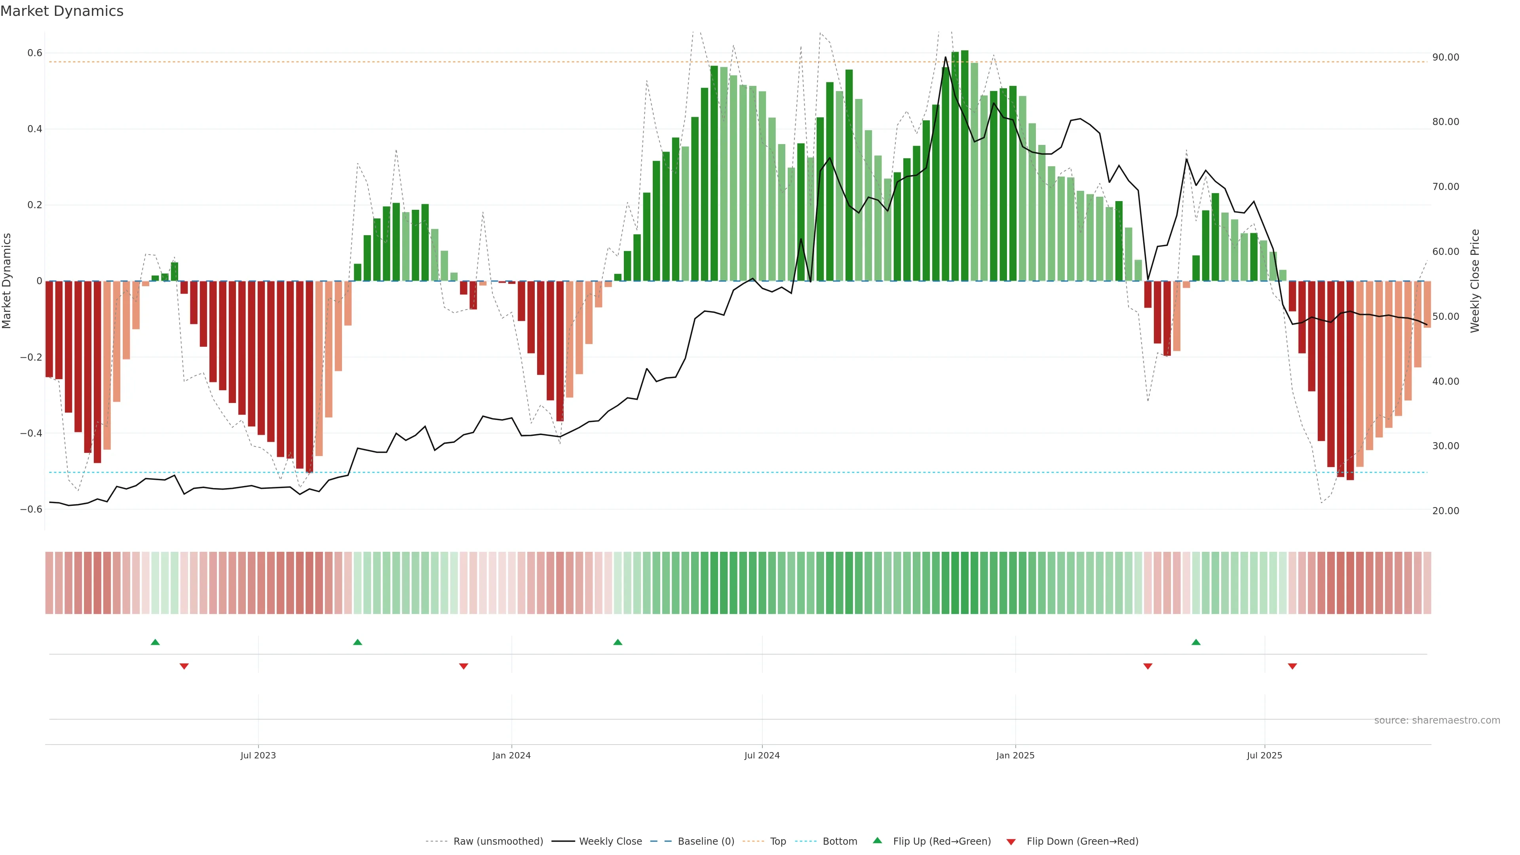Toggle the Top legend entry
Image resolution: width=1520 pixels, height=855 pixels.
[778, 842]
